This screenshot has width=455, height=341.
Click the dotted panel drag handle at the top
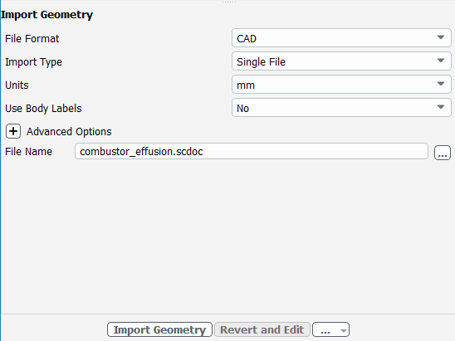coord(229,2)
